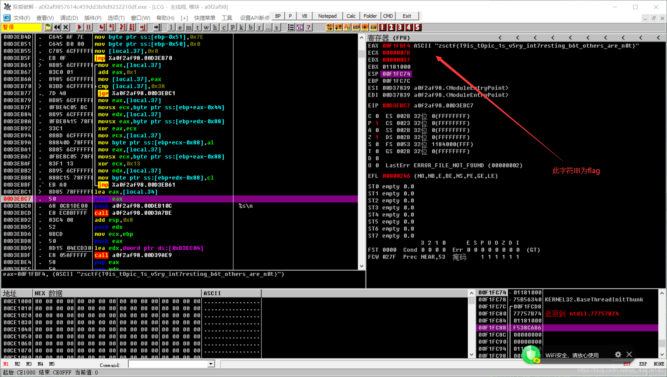
Task: Click the BP button
Action: tap(278, 16)
